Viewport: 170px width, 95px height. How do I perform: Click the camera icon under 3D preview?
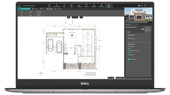136,22
